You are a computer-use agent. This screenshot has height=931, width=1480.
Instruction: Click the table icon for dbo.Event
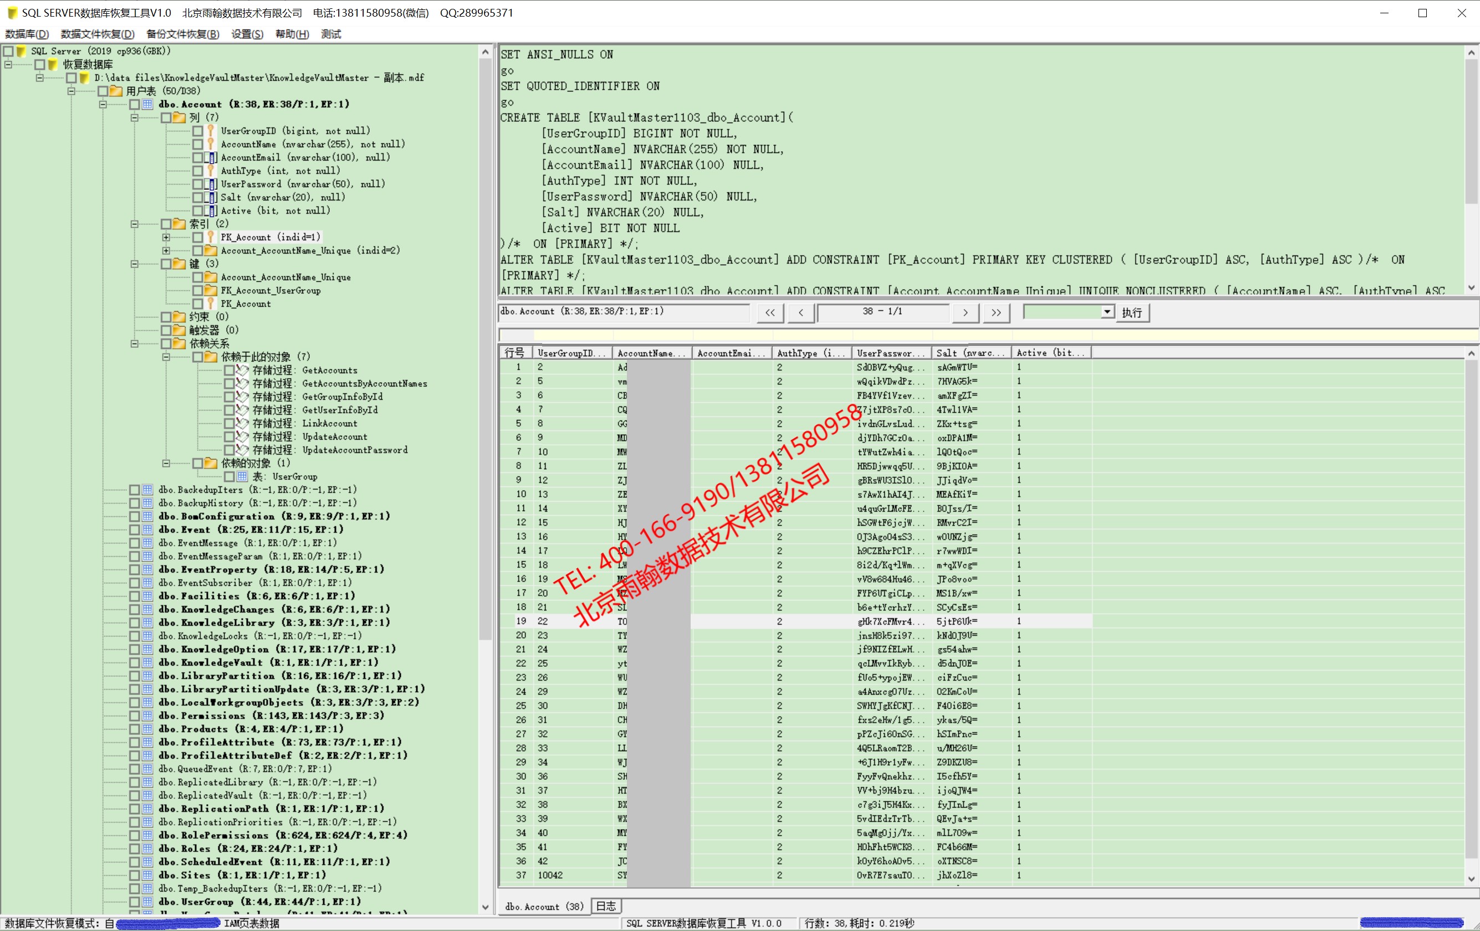click(x=147, y=530)
